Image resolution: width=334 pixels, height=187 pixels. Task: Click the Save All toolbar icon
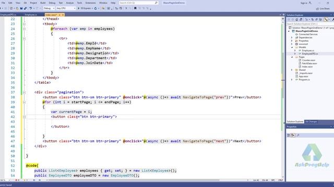pos(25,8)
